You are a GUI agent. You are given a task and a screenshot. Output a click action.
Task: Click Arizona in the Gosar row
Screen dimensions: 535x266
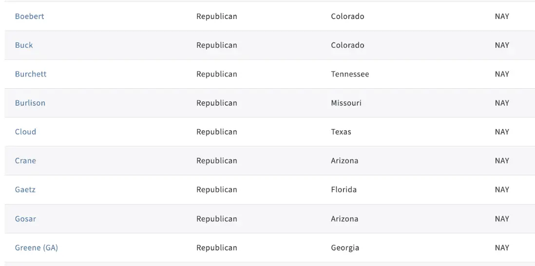tap(344, 219)
